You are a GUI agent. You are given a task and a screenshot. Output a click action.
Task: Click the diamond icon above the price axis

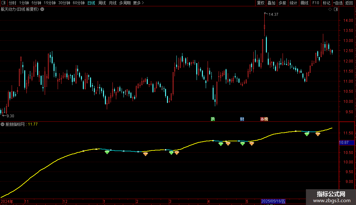[330, 9]
